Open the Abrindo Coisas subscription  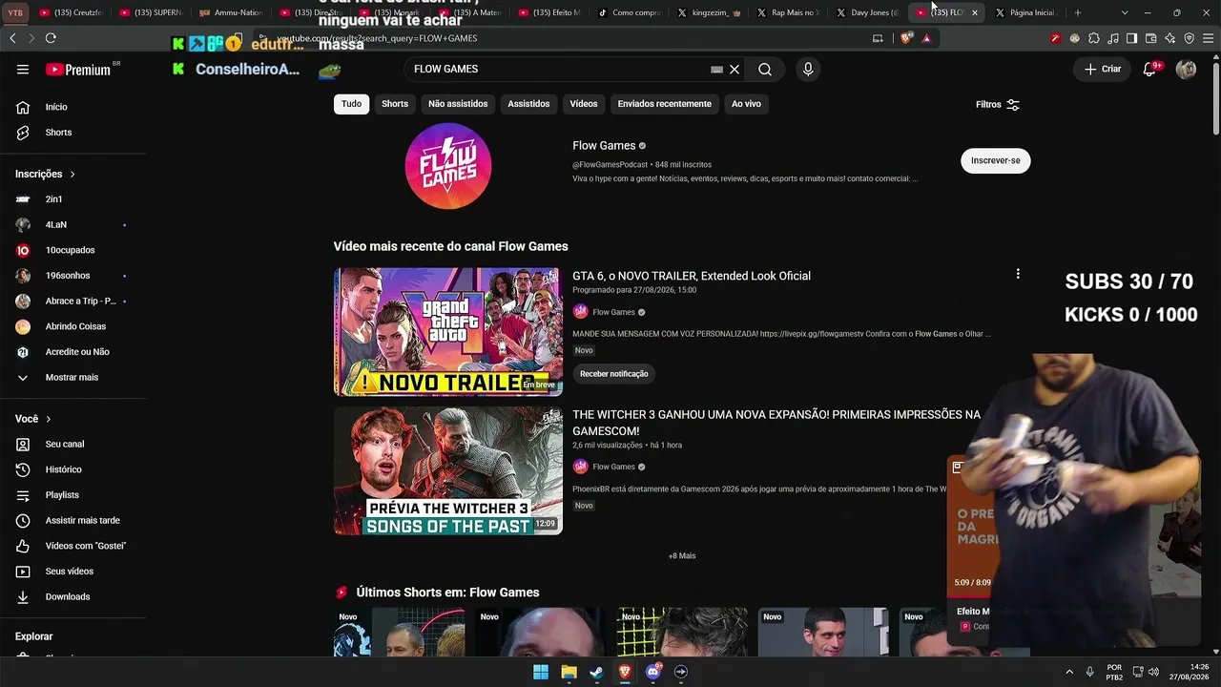click(x=73, y=326)
